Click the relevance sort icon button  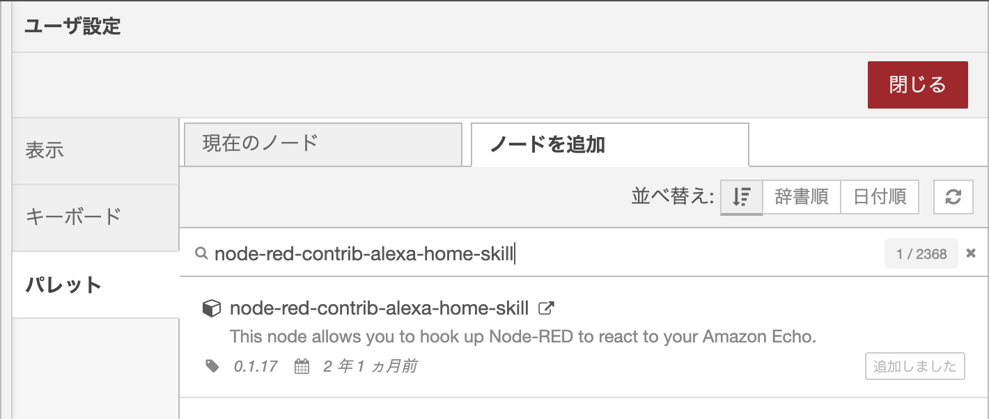coord(742,198)
